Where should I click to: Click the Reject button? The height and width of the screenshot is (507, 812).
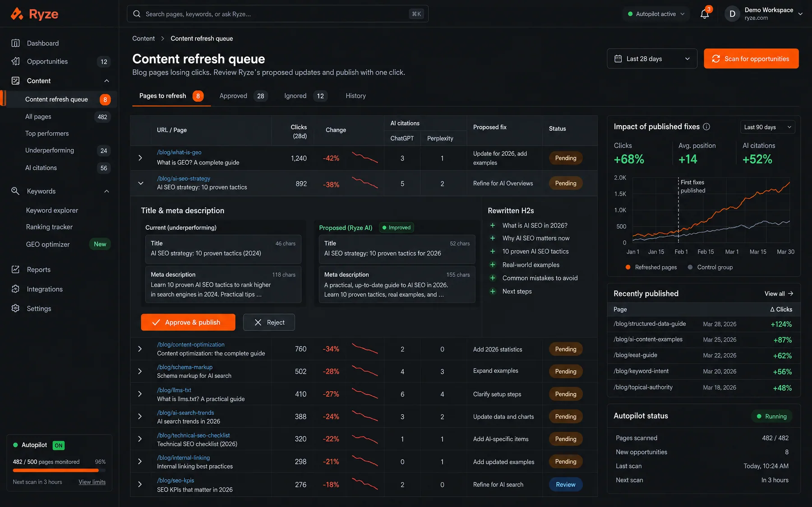point(269,322)
